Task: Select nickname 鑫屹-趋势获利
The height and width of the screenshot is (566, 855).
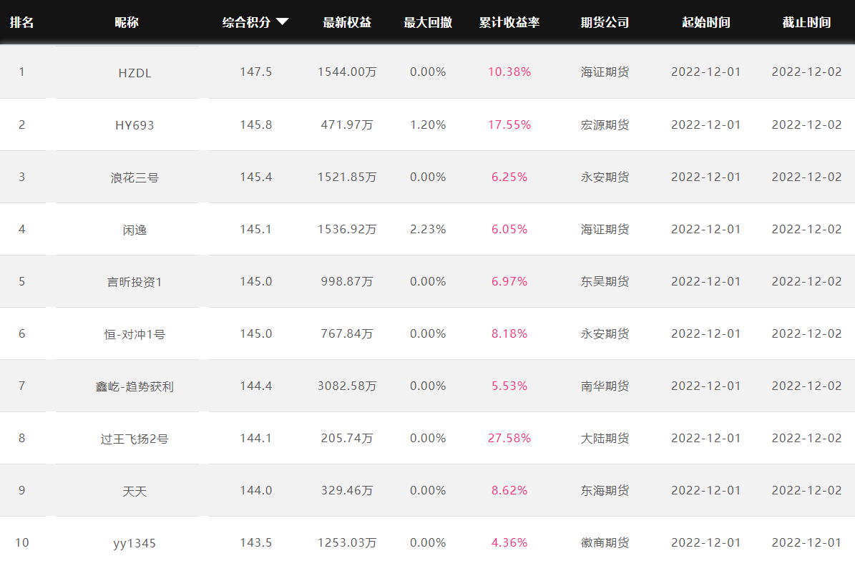Action: tap(135, 386)
